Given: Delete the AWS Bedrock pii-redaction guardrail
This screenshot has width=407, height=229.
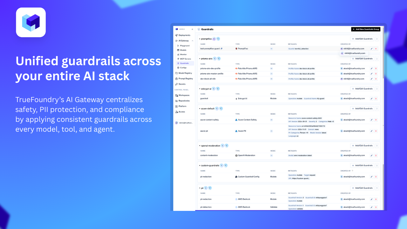Looking at the screenshot, I should [x=376, y=199].
